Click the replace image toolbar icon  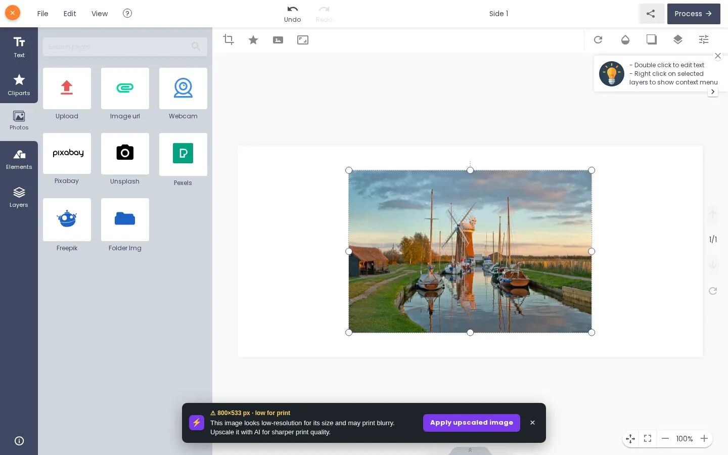(x=278, y=39)
